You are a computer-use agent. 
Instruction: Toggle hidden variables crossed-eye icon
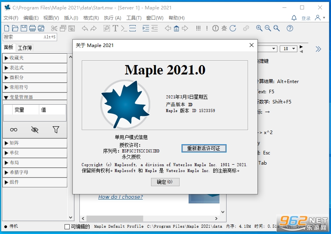pyautogui.click(x=34, y=130)
